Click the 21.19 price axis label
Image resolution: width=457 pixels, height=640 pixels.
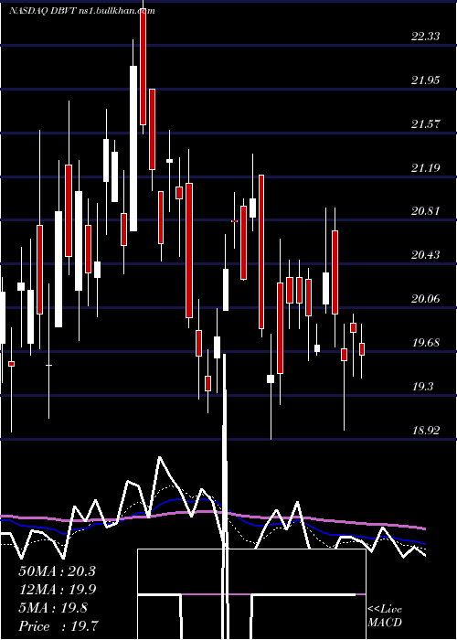(426, 167)
